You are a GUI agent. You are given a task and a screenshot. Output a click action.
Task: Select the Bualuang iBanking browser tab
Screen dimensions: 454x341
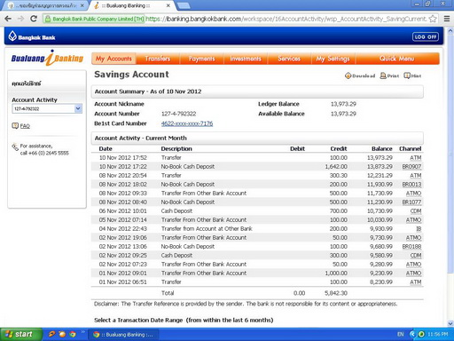131,5
